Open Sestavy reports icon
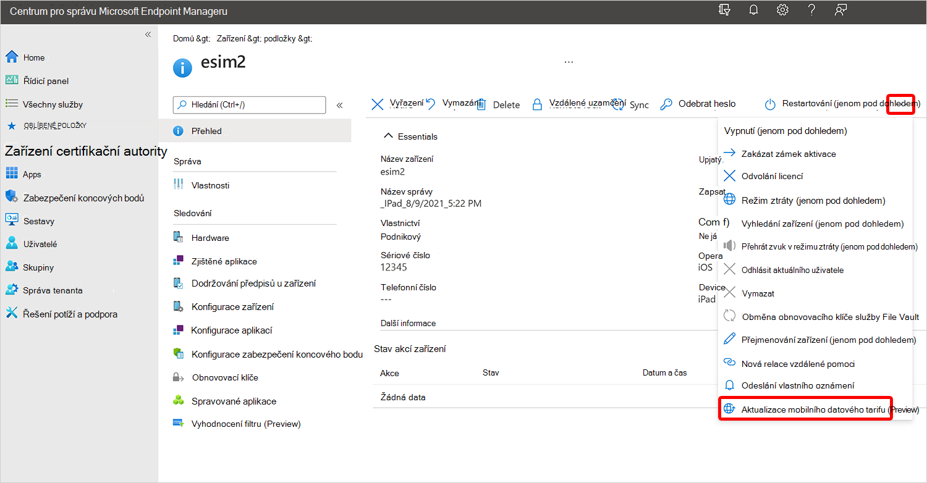This screenshot has height=483, width=927. [12, 220]
